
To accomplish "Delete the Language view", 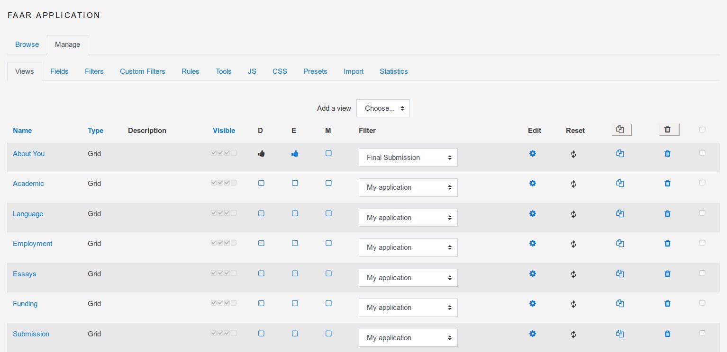I will coord(667,213).
